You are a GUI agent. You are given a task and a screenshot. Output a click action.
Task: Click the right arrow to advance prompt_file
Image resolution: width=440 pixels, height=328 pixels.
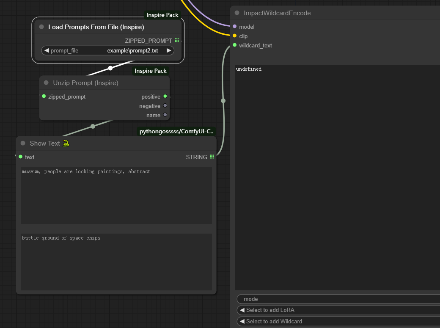168,50
